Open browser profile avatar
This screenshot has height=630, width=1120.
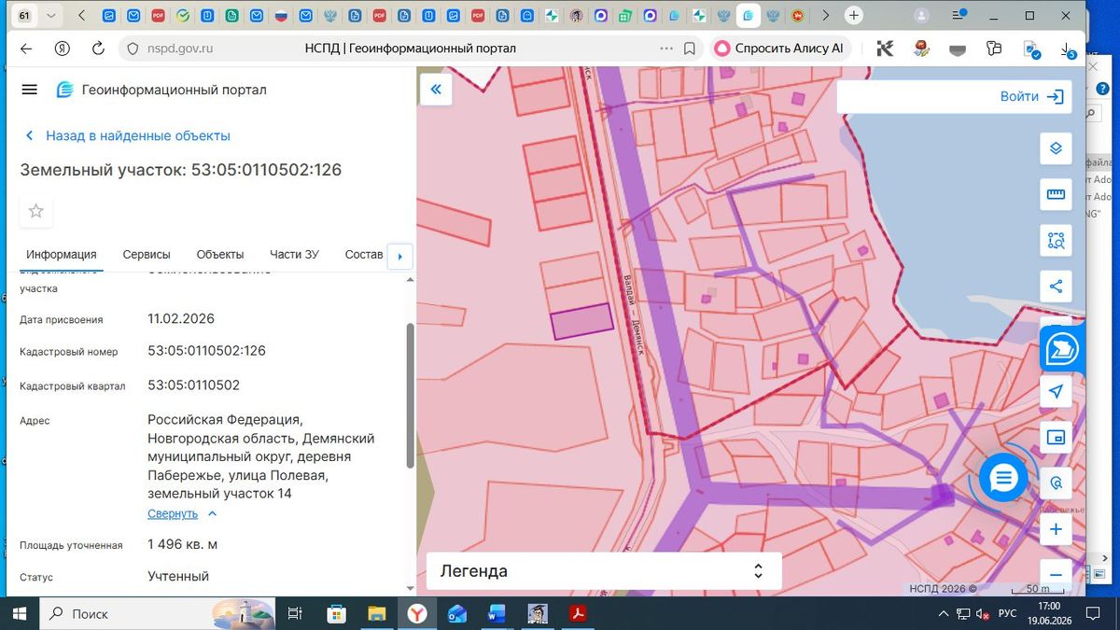pos(922,16)
